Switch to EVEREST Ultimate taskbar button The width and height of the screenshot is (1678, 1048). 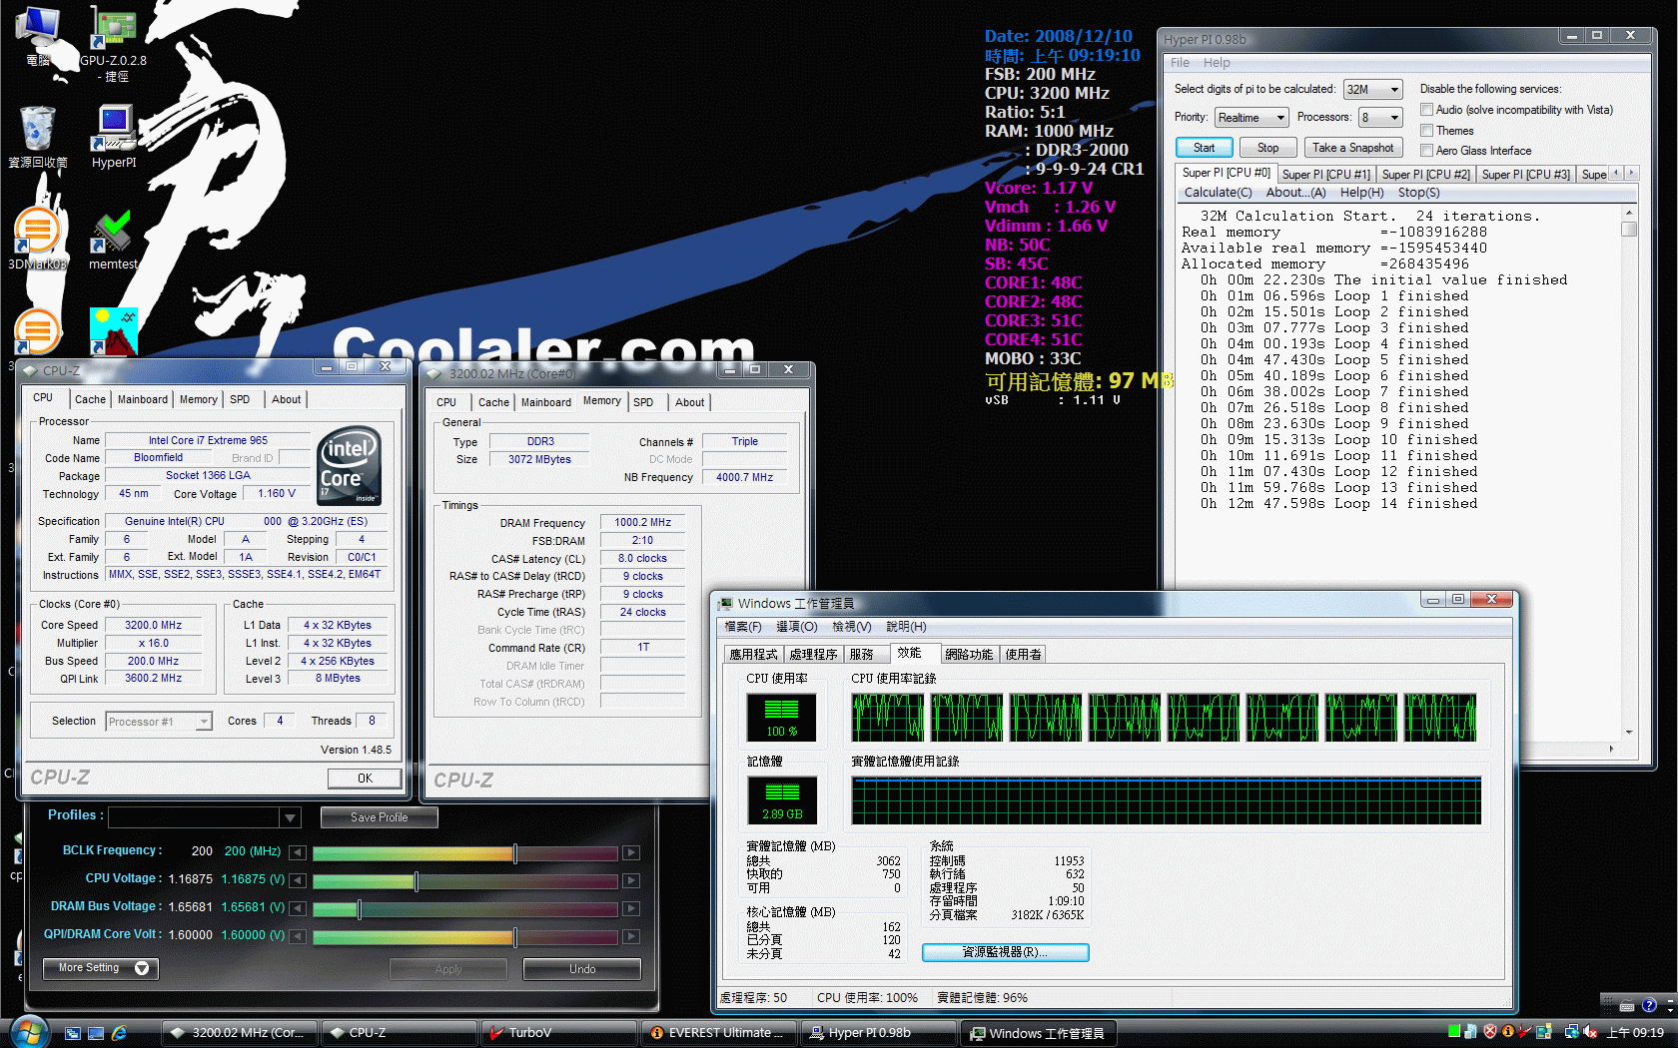(719, 1033)
